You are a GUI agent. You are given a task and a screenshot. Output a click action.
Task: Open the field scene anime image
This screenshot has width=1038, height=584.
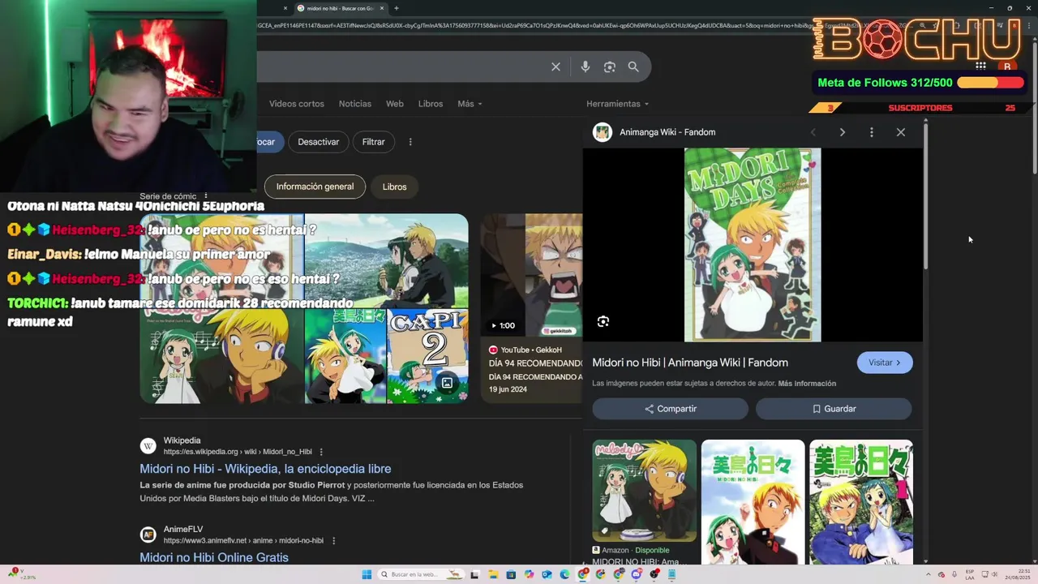coord(386,260)
